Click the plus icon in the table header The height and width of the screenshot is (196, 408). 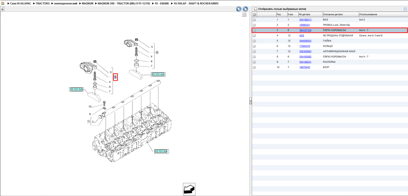click(x=254, y=15)
